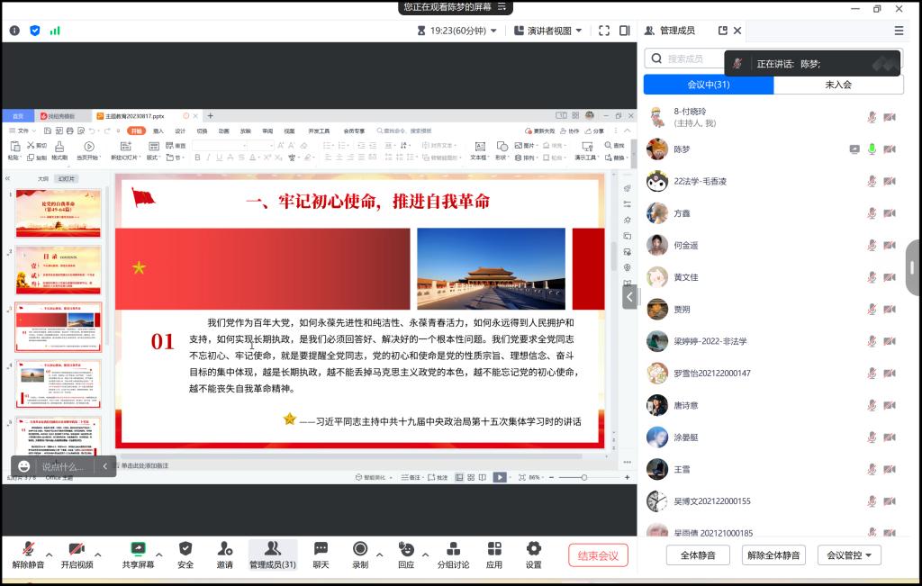Open the Chat (聊天) icon

(321, 549)
